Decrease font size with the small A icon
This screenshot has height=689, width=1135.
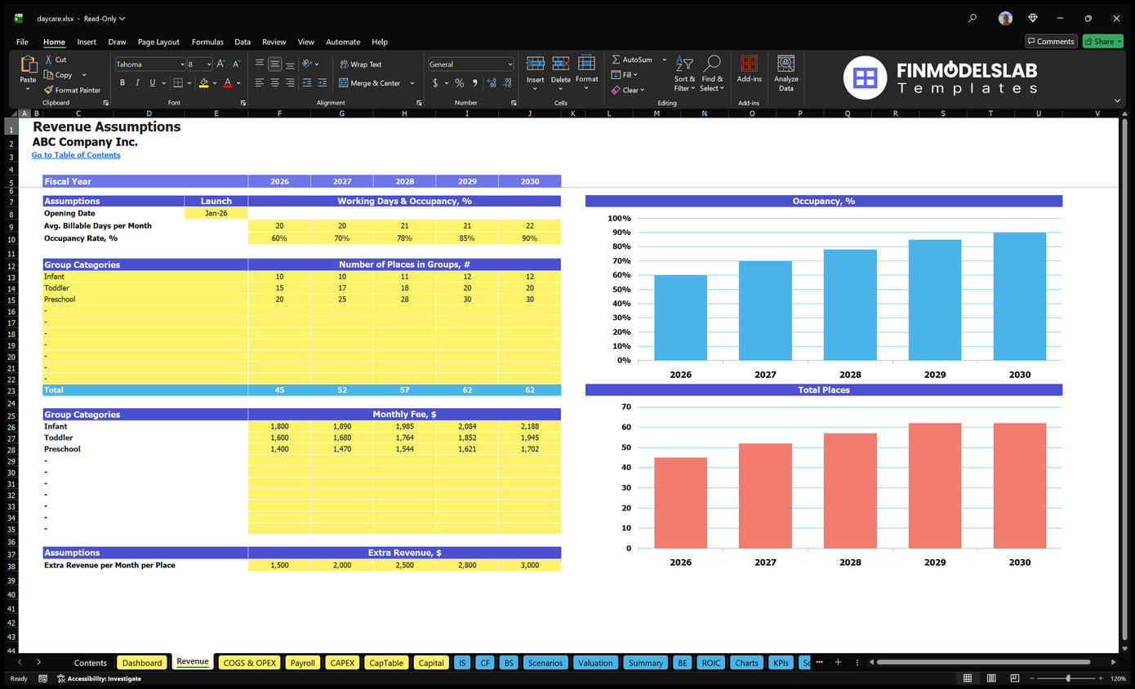236,64
